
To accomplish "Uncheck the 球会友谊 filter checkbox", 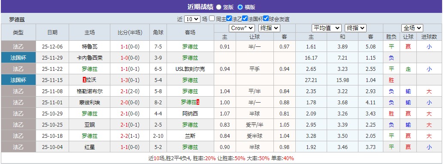I will (x=266, y=18).
